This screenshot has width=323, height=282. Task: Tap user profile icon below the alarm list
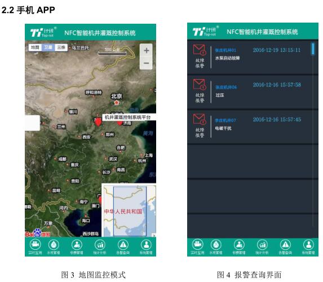(308, 245)
